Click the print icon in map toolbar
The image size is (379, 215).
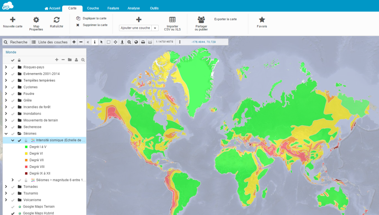pos(143,42)
